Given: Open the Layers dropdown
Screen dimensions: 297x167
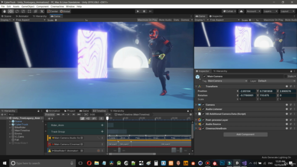Looking at the screenshot, I should (270, 11).
